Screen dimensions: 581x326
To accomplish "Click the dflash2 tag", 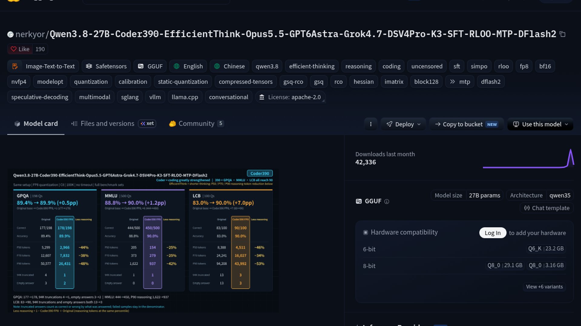I will pyautogui.click(x=491, y=81).
